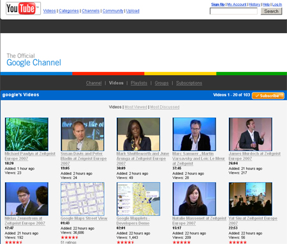
Task: Click Susan Davis and Peter Bladin title
Action: pyautogui.click(x=84, y=159)
